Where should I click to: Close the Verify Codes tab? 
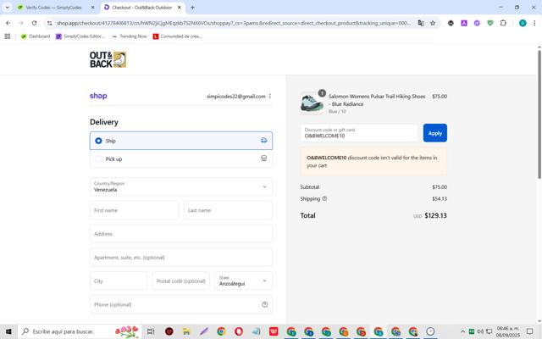[x=92, y=8]
